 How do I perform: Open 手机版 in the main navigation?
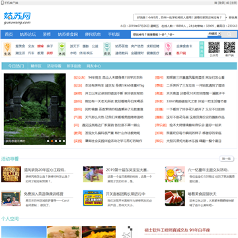114,34
